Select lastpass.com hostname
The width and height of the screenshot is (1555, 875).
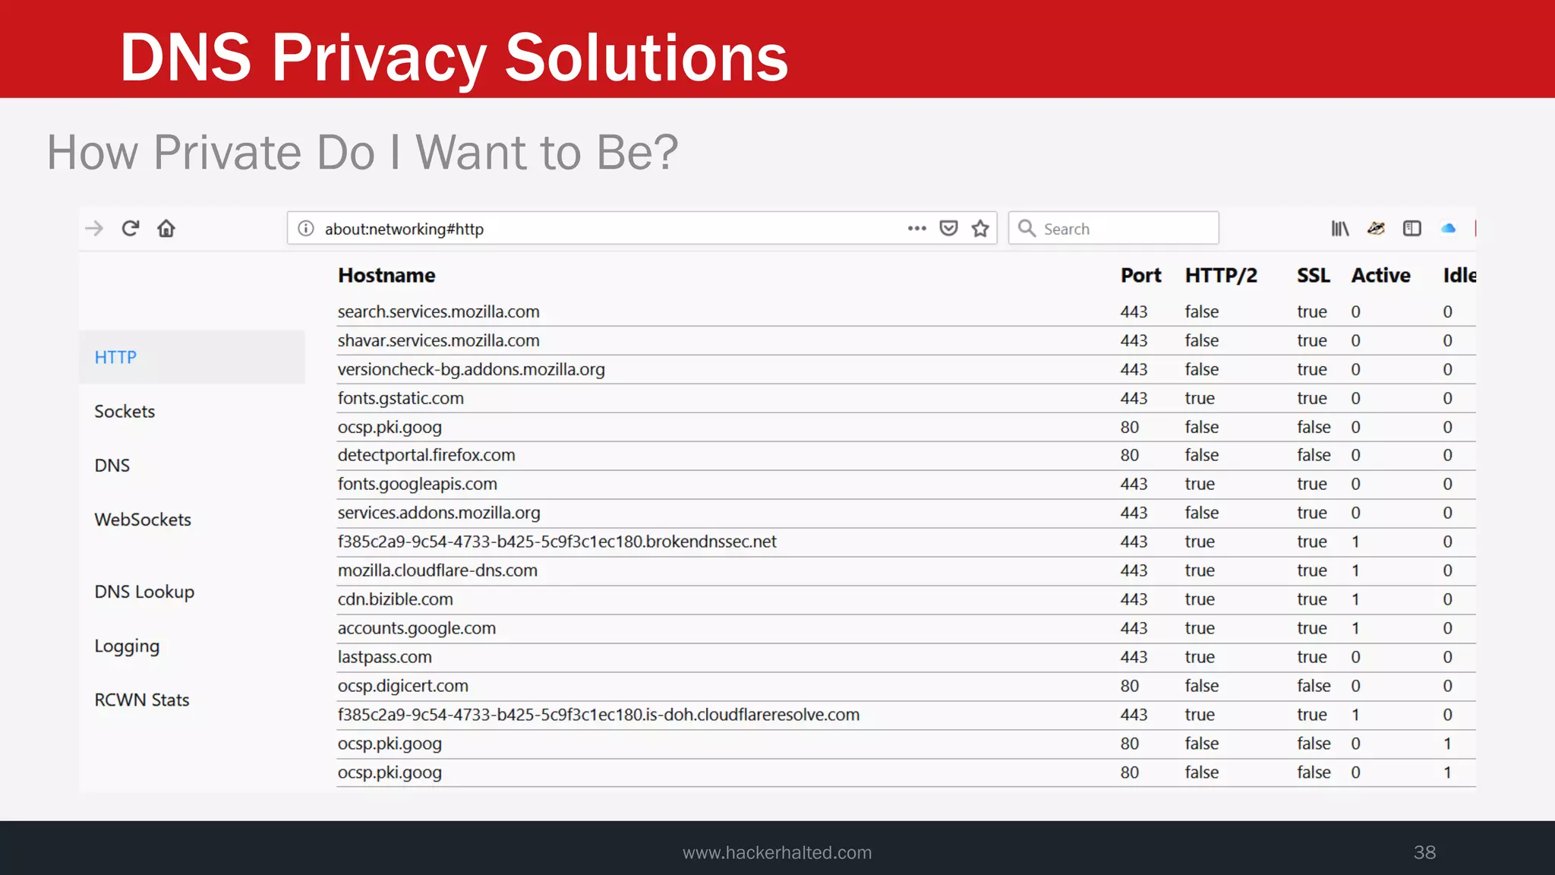[x=385, y=657]
